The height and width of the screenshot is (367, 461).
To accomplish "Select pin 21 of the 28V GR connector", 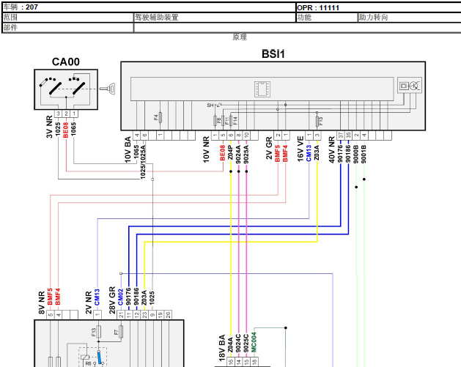I will pos(121,315).
